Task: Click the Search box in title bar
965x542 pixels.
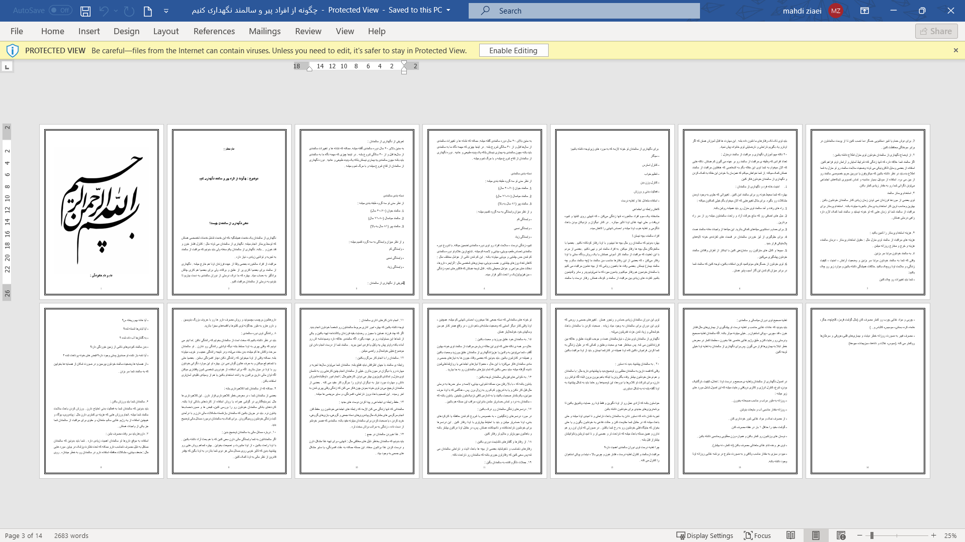Action: (x=584, y=11)
